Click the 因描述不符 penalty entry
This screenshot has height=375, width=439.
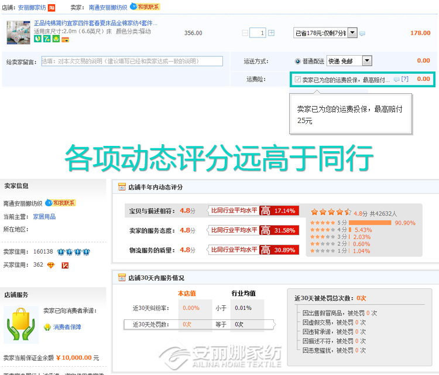(x=334, y=341)
